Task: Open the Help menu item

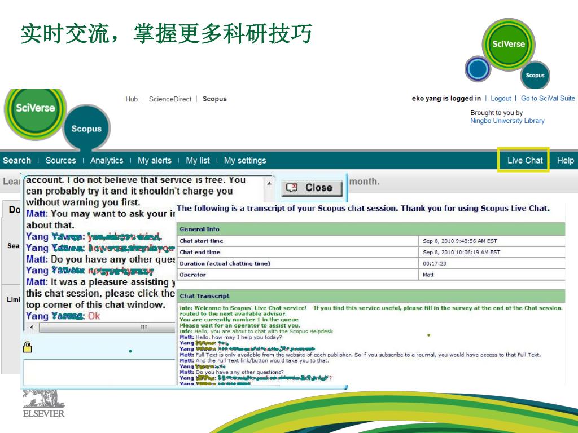Action: coord(565,161)
